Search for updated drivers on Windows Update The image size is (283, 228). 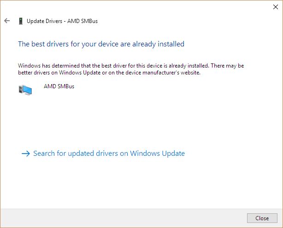109,154
